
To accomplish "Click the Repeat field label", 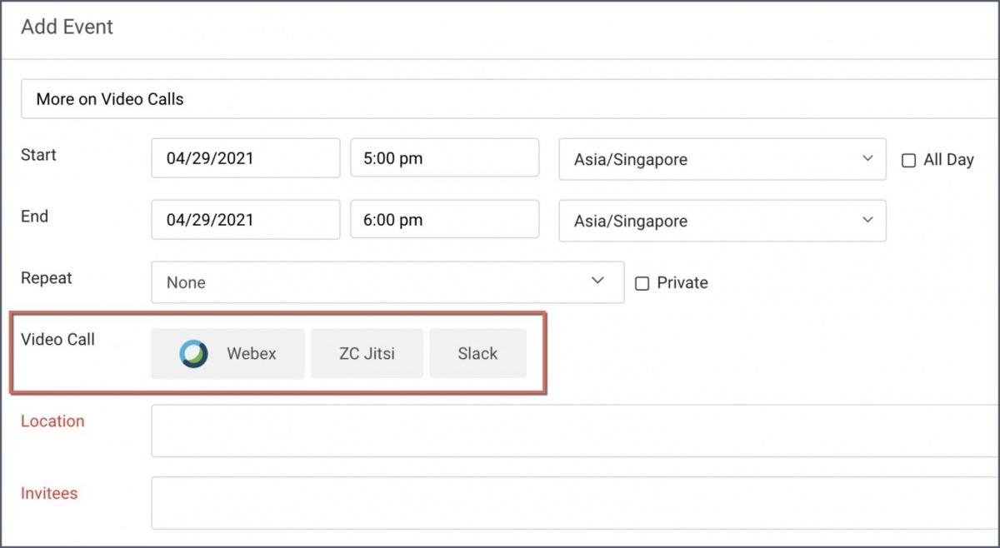I will click(x=47, y=278).
